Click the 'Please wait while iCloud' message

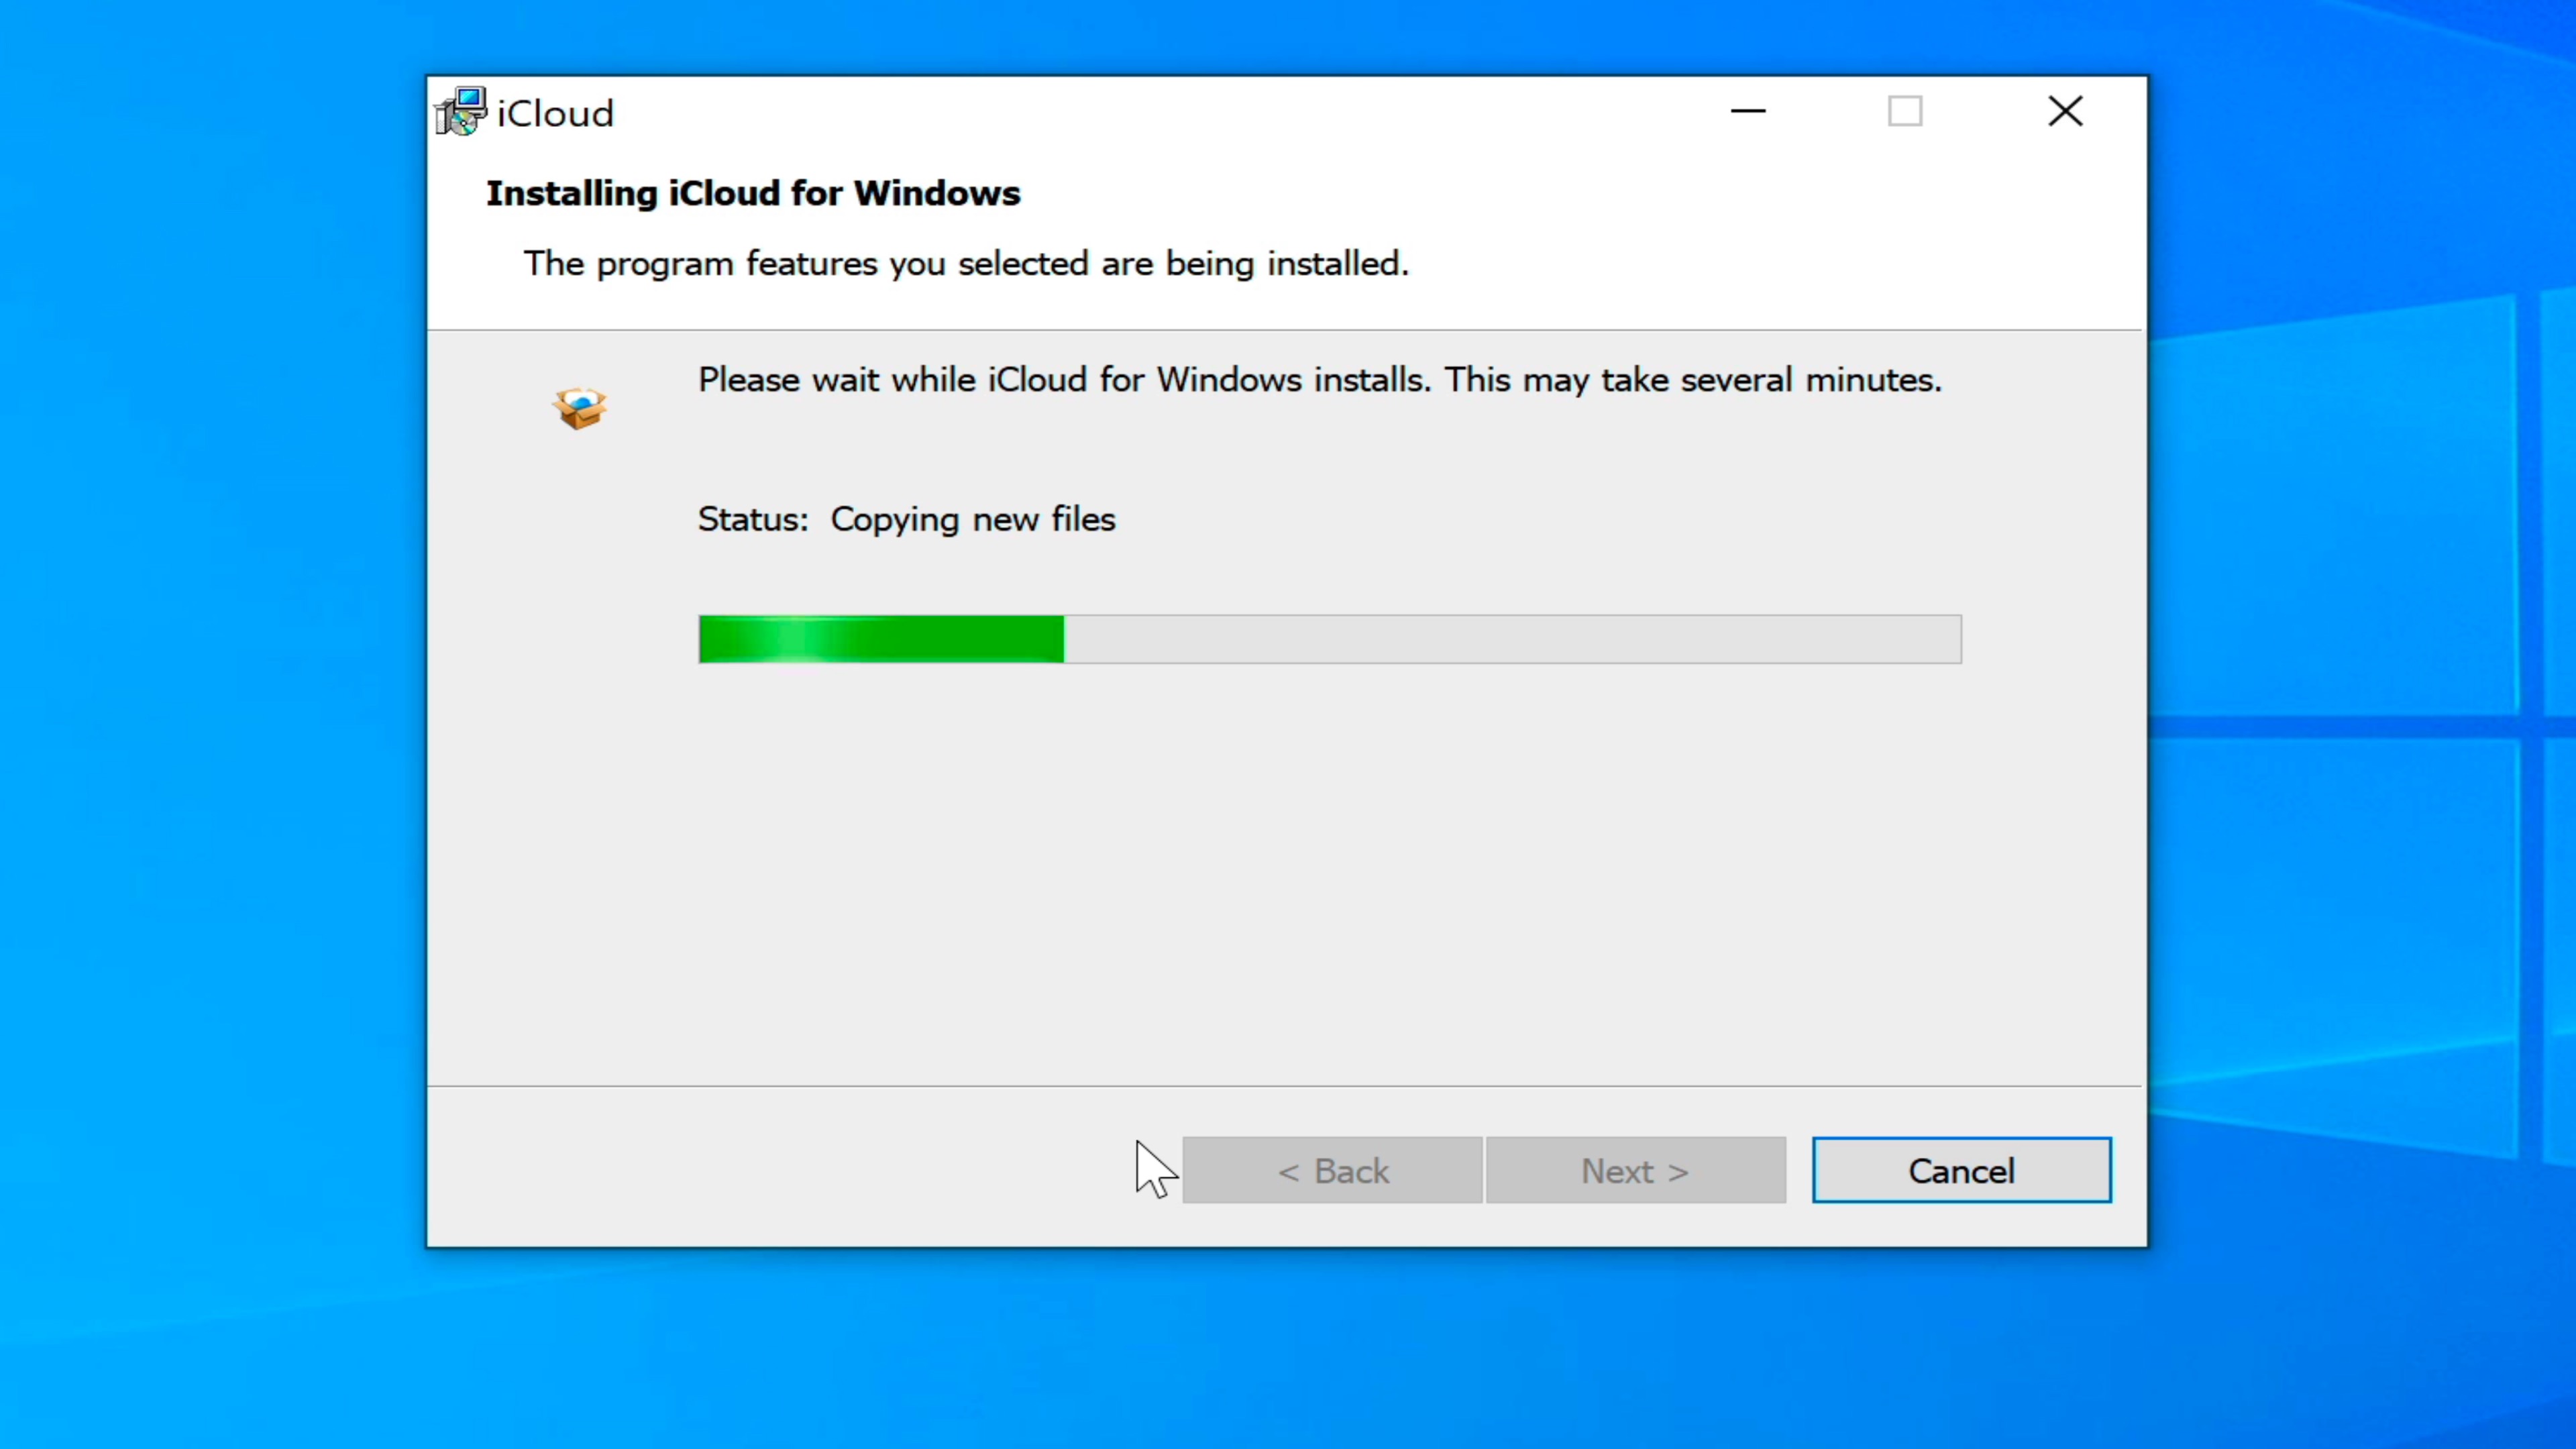[x=1319, y=380]
